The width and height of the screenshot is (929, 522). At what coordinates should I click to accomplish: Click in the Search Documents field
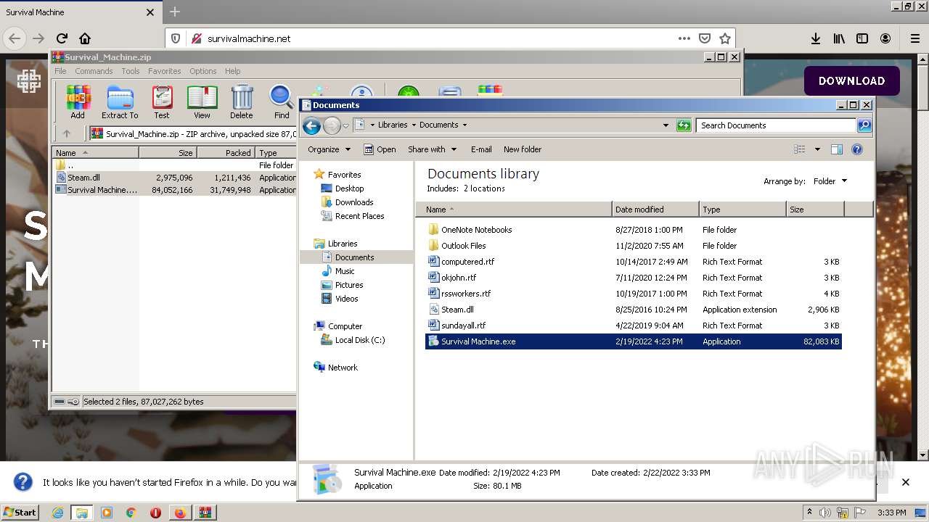(x=776, y=125)
